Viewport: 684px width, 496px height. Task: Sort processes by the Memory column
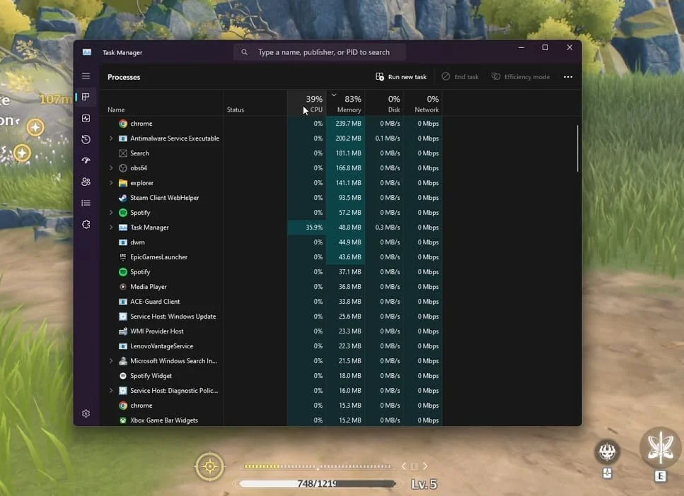tap(345, 104)
